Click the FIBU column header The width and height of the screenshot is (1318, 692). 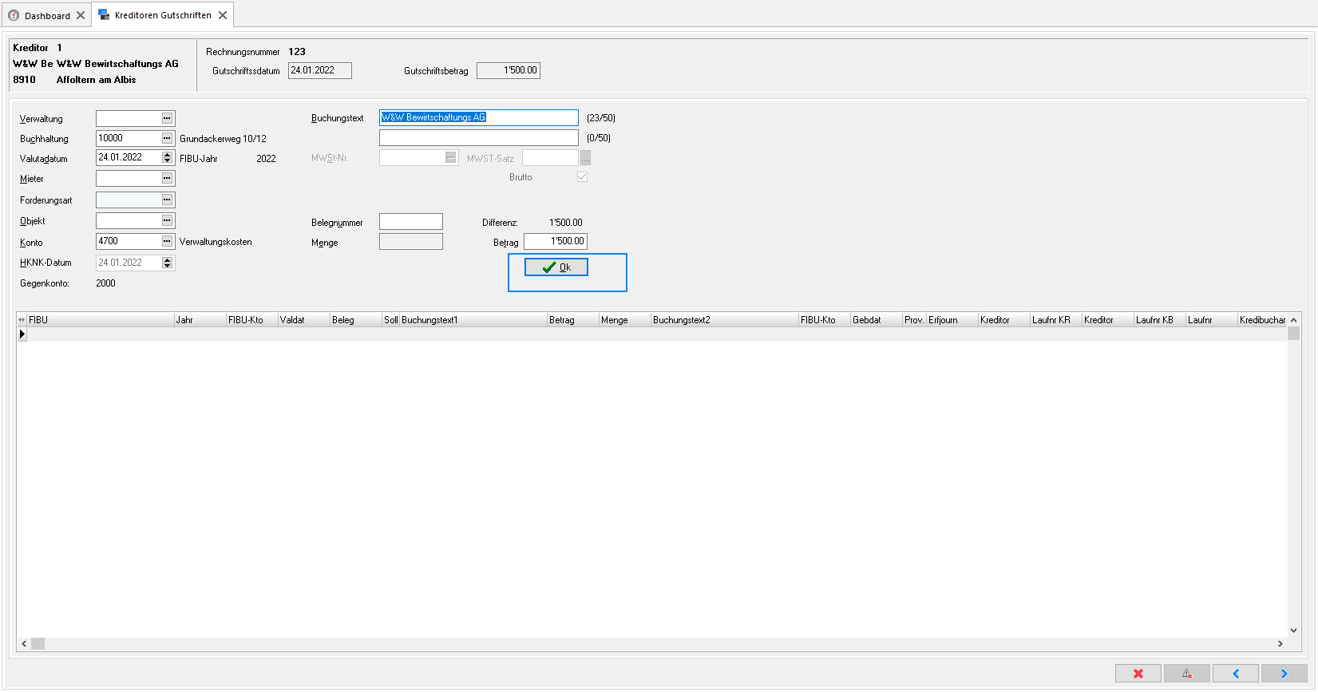[x=101, y=320]
